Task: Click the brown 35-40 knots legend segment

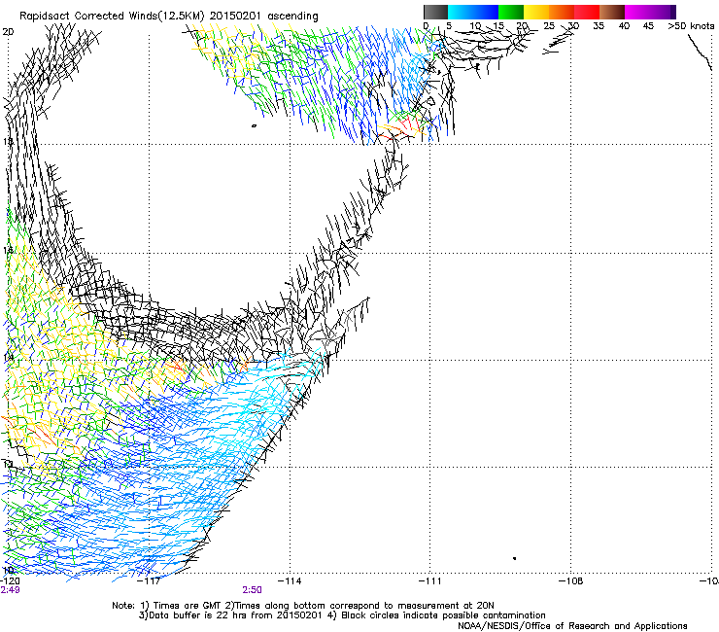Action: pyautogui.click(x=612, y=12)
